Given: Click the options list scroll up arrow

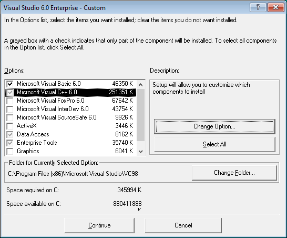Looking at the screenshot, I should (140, 85).
